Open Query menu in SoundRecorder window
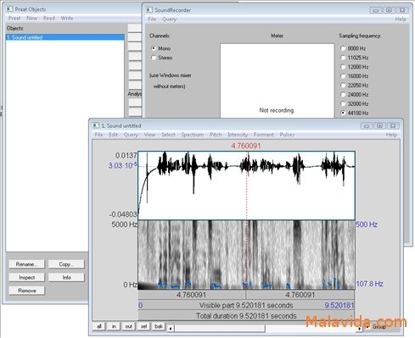Image resolution: width=415 pixels, height=338 pixels. click(169, 19)
